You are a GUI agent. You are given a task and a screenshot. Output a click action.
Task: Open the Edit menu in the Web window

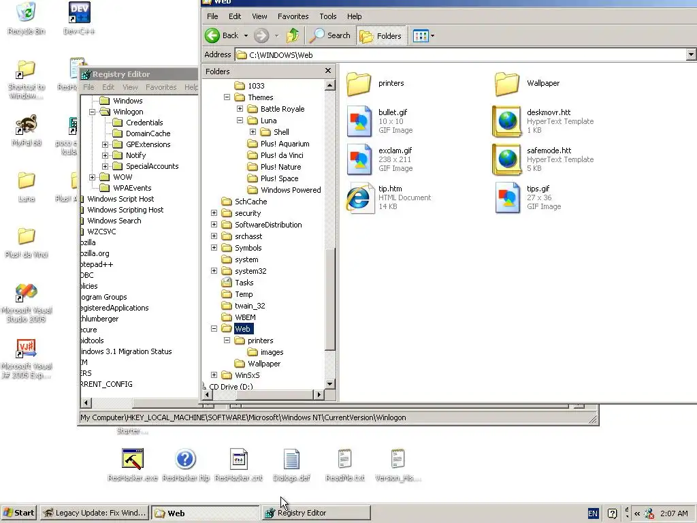235,16
